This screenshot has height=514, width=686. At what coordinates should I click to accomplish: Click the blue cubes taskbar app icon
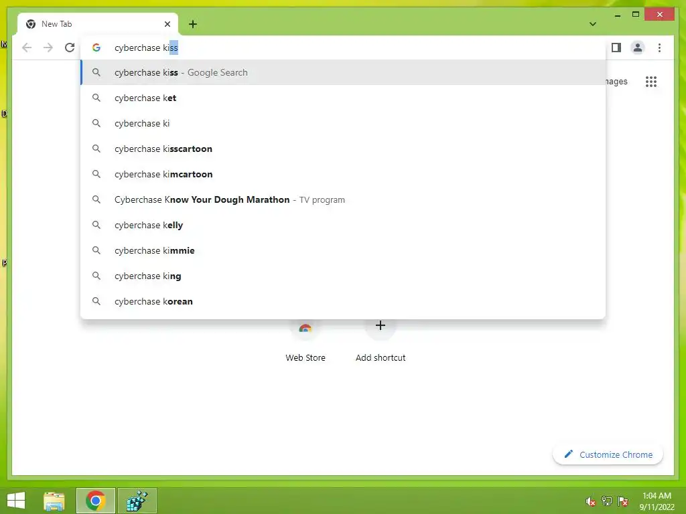(137, 501)
